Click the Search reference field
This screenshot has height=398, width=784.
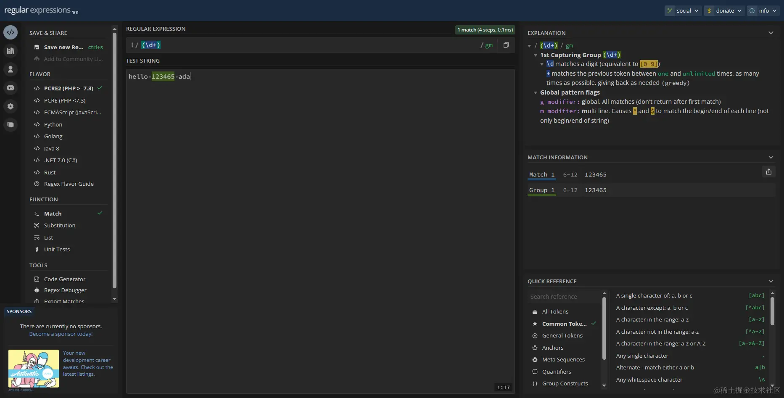click(564, 297)
